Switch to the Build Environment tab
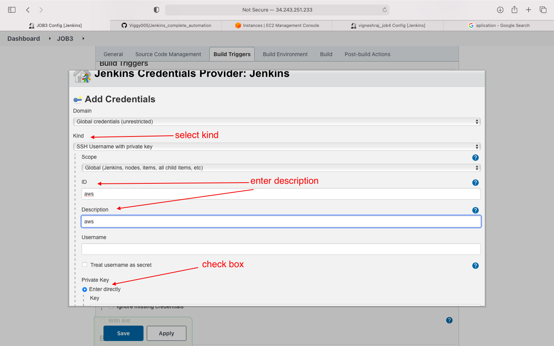Viewport: 554px width, 346px height. [285, 54]
